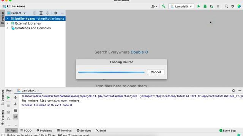Viewport: 243px width, 136px height.
Task: Open the user account dropdown icon
Action: pyautogui.click(x=154, y=6)
